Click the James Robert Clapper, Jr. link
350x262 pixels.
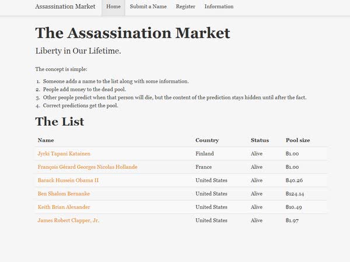(68, 221)
